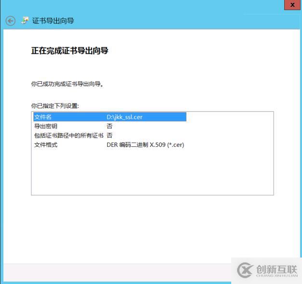Select the 文件名 row in settings list

pos(110,117)
